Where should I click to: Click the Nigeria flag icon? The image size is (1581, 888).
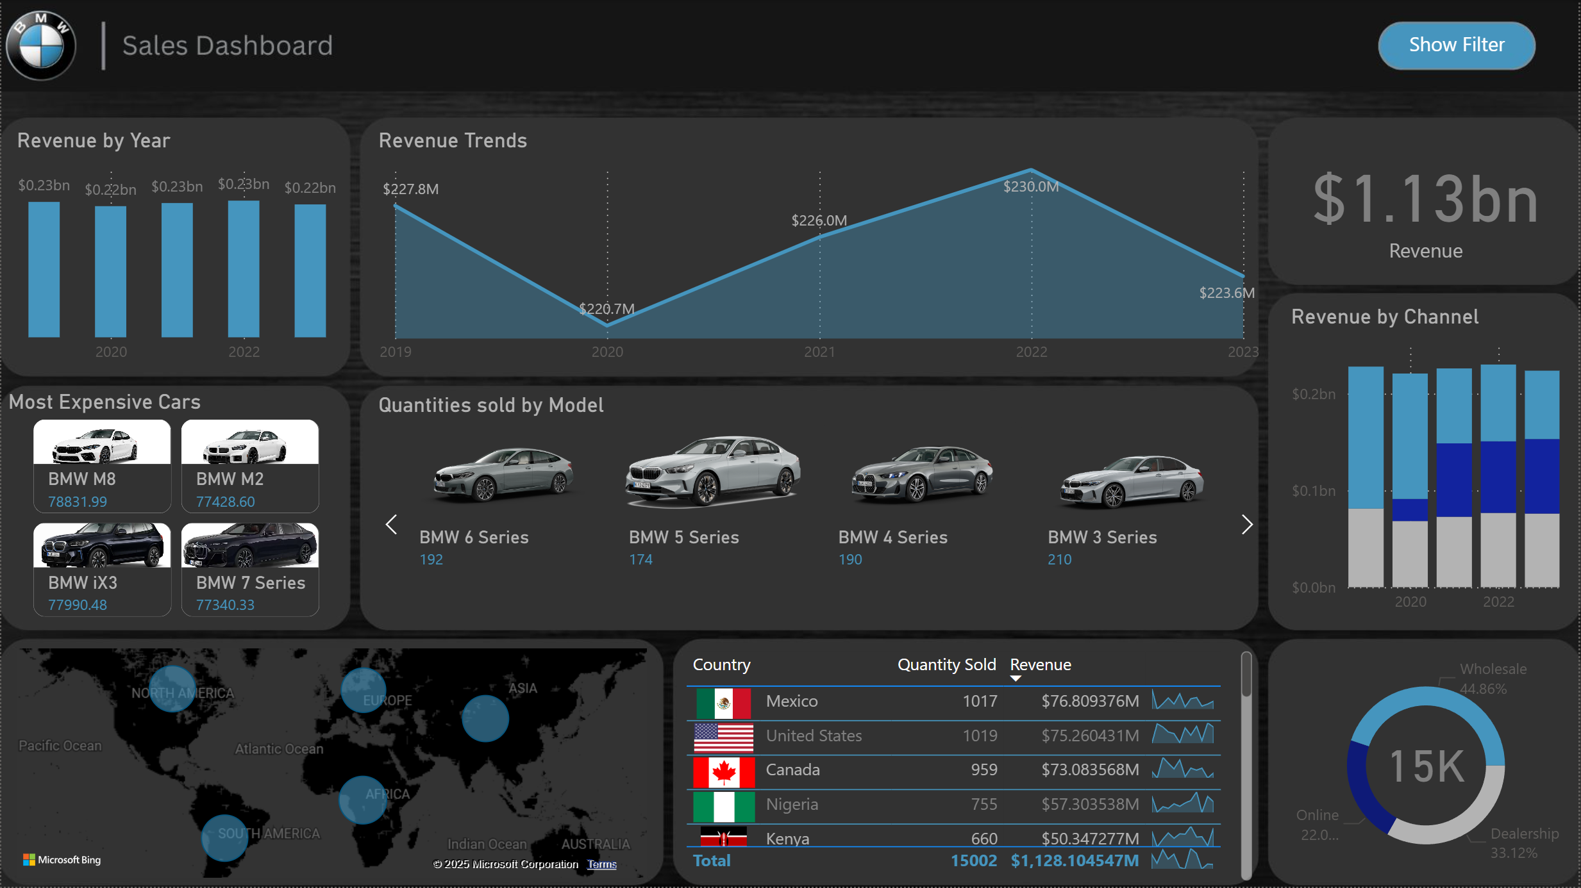click(x=723, y=806)
